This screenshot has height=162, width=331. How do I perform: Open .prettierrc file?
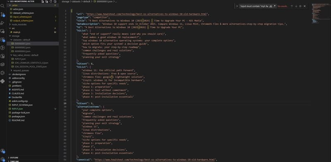pyautogui.click(x=33, y=86)
